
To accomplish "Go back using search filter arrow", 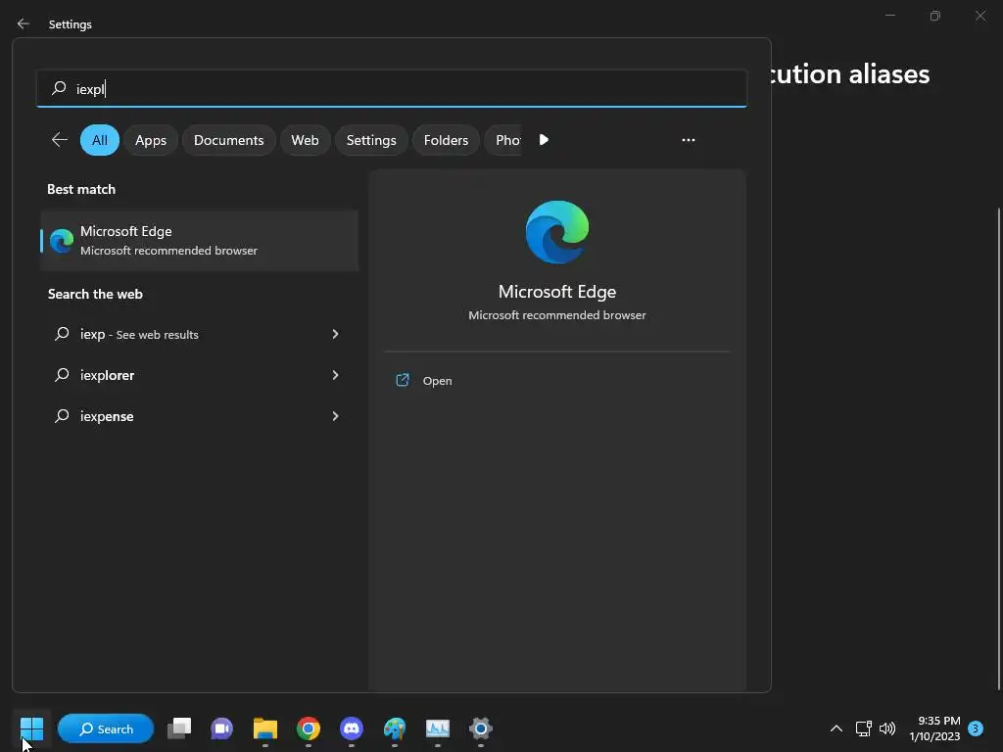I will click(60, 139).
